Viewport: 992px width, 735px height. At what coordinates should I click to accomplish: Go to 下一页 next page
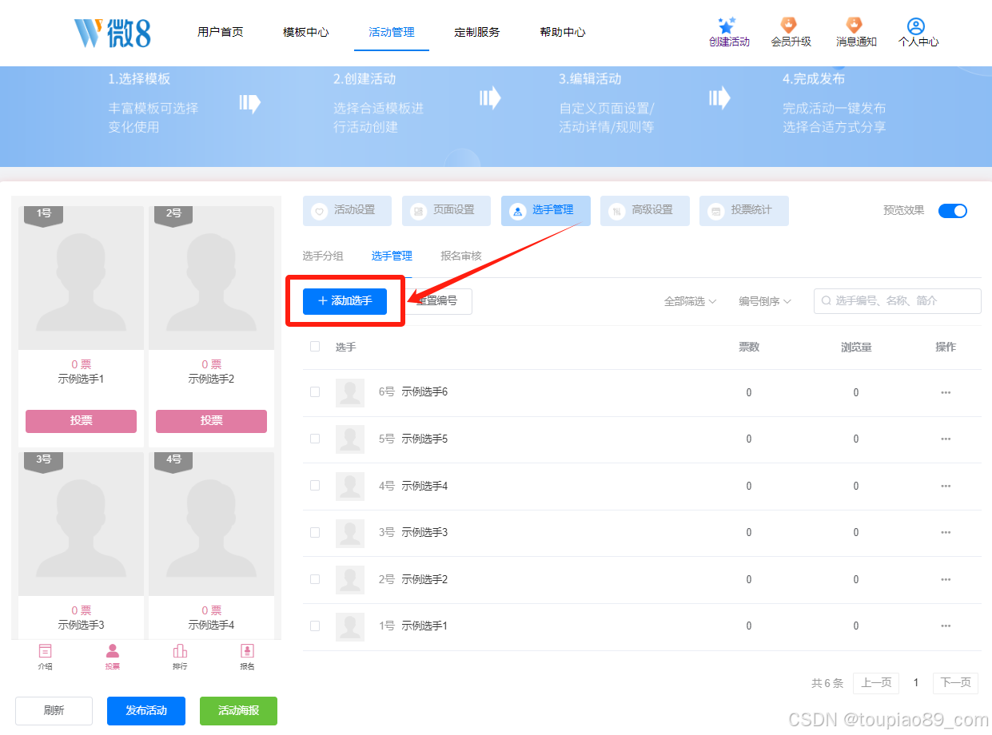pos(955,683)
